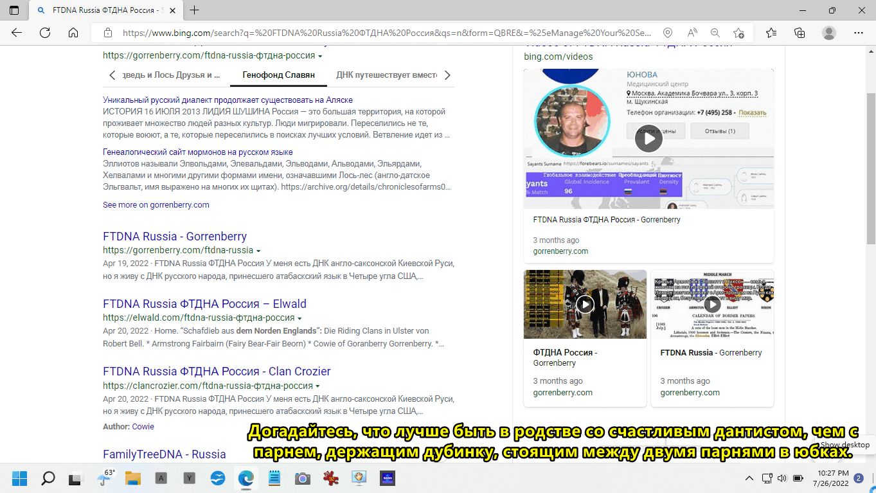
Task: Show hidden system tray icons
Action: tap(749, 478)
